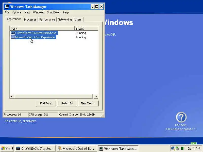Viewport: 203px width, 152px height.
Task: Click the Task Manager title bar icon
Action: pos(7,7)
